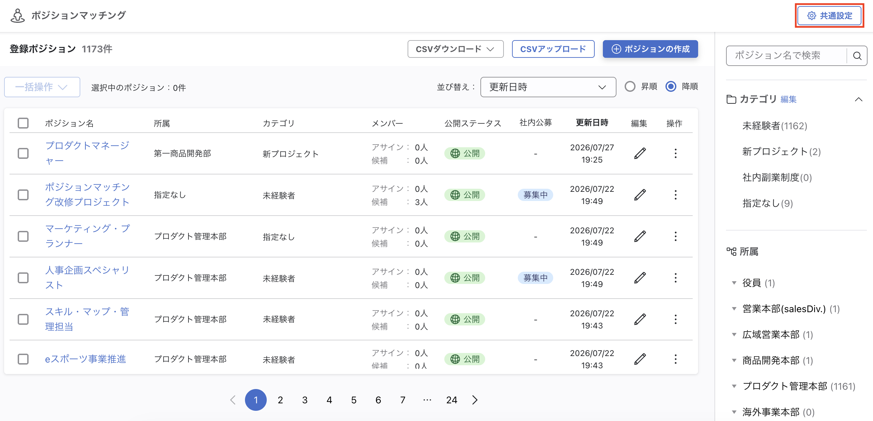Click the ポジションマッチング header icon

(17, 16)
